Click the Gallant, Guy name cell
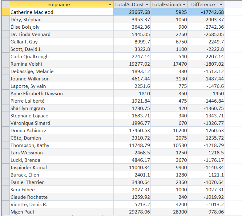Screen dimensions: 242x216 click(62, 42)
